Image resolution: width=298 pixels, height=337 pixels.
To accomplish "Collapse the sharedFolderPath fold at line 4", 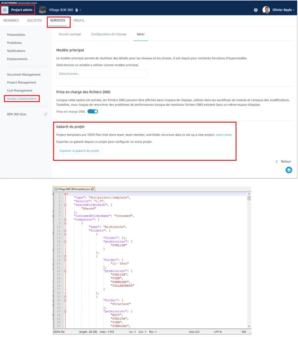I will tap(65, 205).
